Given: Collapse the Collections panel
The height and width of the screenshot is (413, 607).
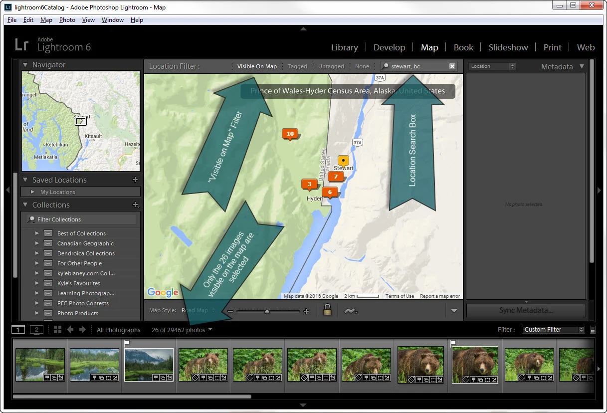Looking at the screenshot, I should pos(25,205).
